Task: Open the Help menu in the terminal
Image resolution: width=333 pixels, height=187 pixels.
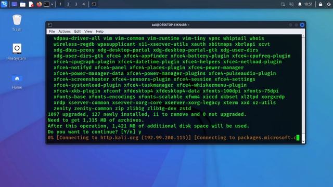Action: pos(99,31)
